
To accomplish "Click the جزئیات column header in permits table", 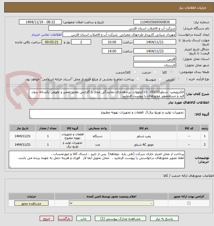I will [x=31, y=196].
